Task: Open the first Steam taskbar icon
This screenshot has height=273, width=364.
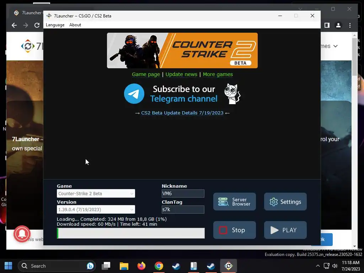Action: pos(176,266)
